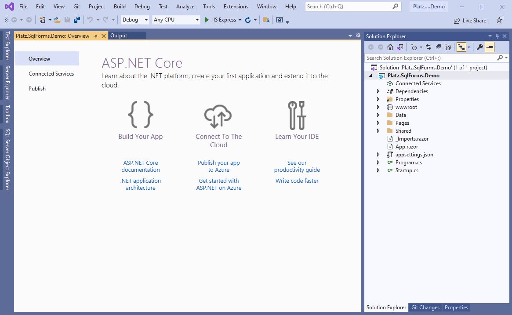Click the Search (Ctrl+Q) box
The height and width of the screenshot is (315, 512).
[x=352, y=7]
